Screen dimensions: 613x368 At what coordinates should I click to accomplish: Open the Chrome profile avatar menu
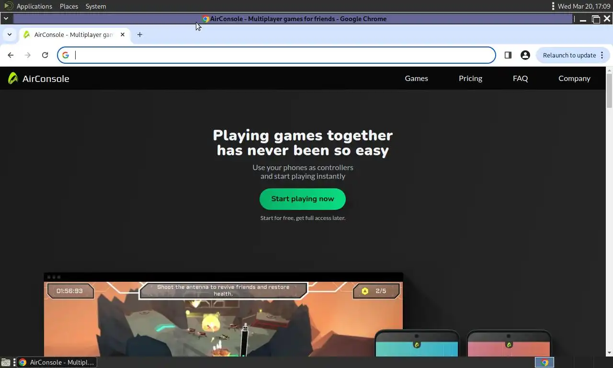[x=525, y=55]
